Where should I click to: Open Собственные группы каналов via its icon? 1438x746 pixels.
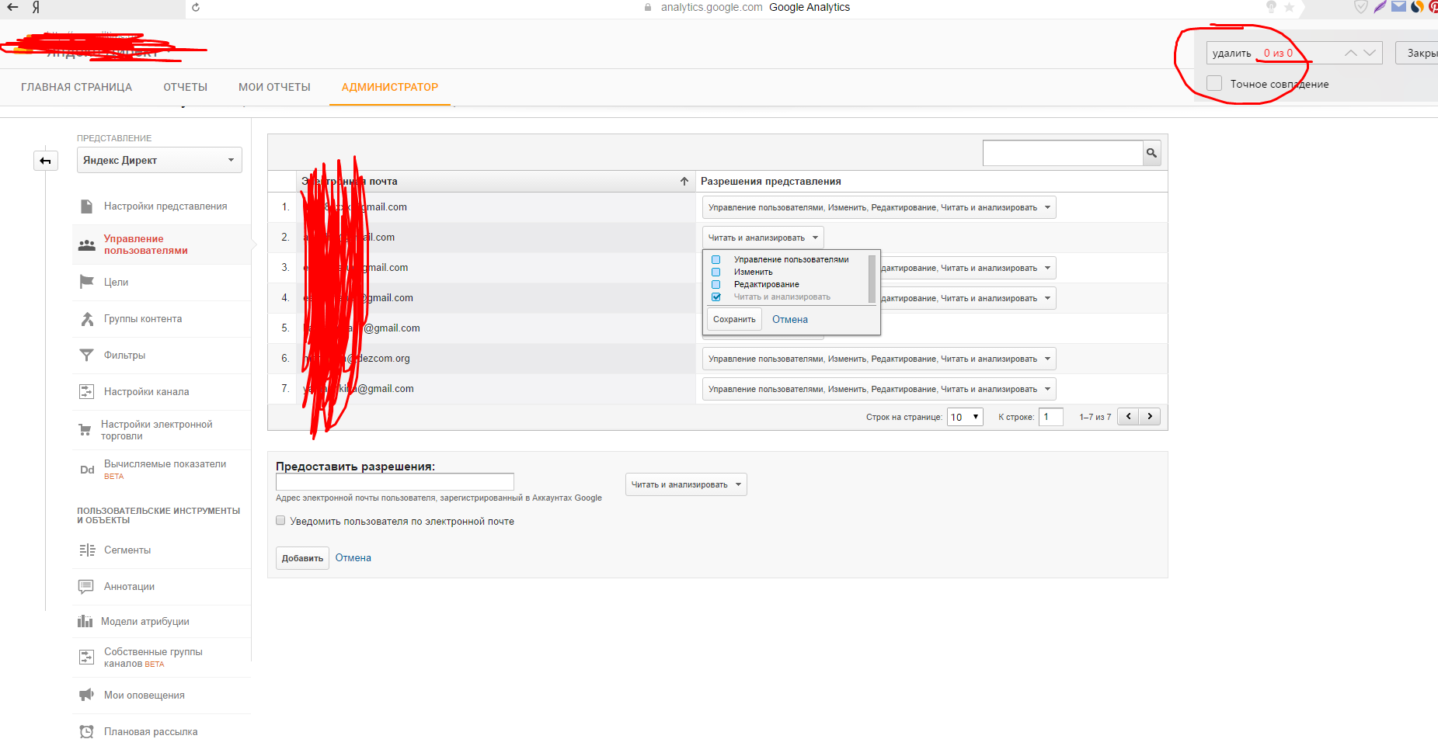point(87,658)
